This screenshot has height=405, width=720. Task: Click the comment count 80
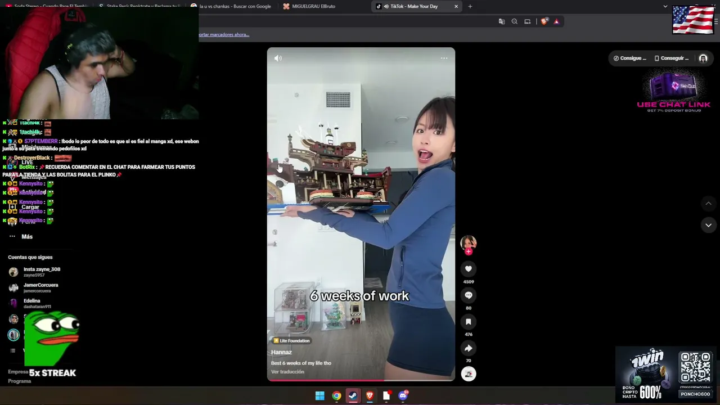coord(469,308)
